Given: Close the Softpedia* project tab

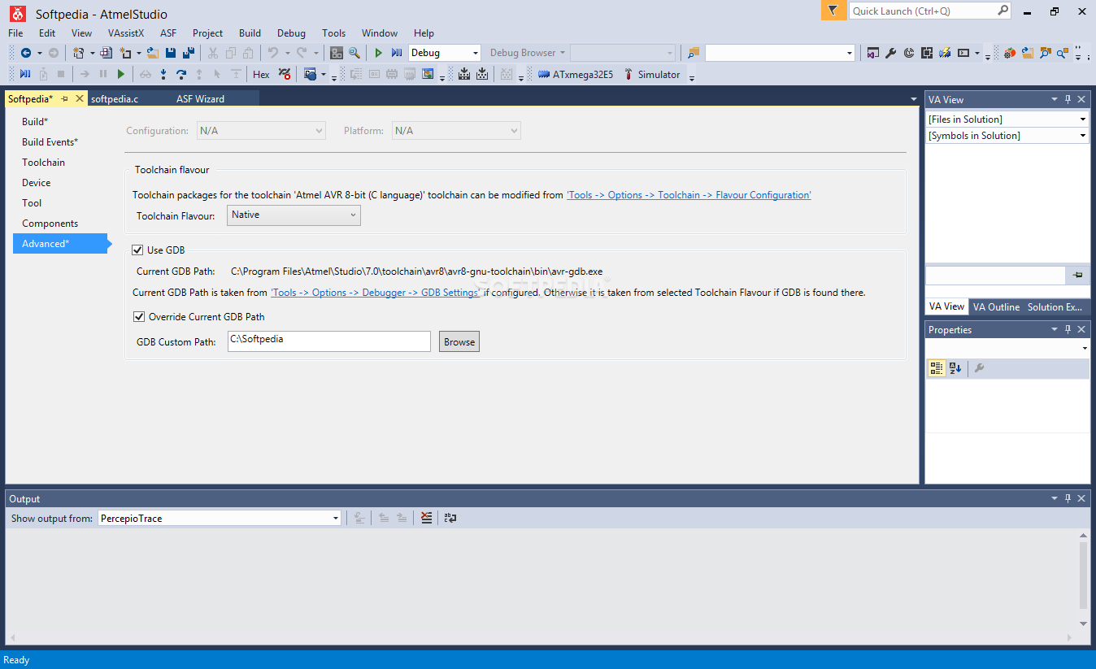Looking at the screenshot, I should pos(79,98).
